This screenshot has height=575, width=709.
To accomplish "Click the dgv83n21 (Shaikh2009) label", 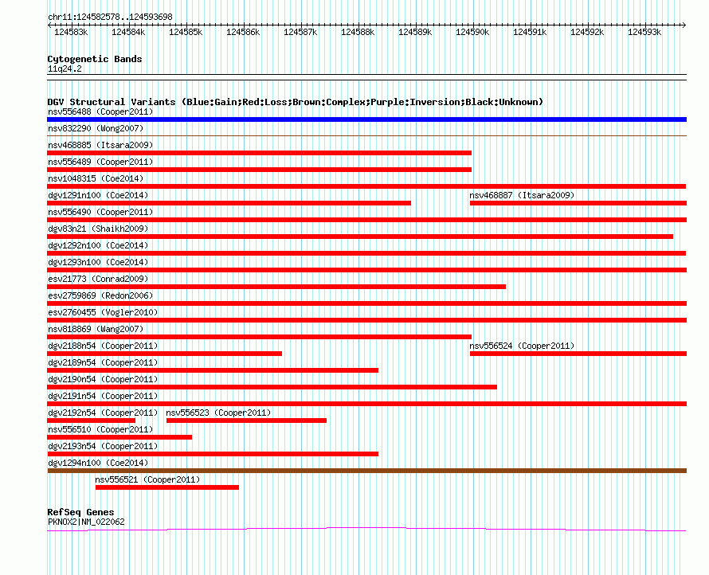I will (98, 229).
